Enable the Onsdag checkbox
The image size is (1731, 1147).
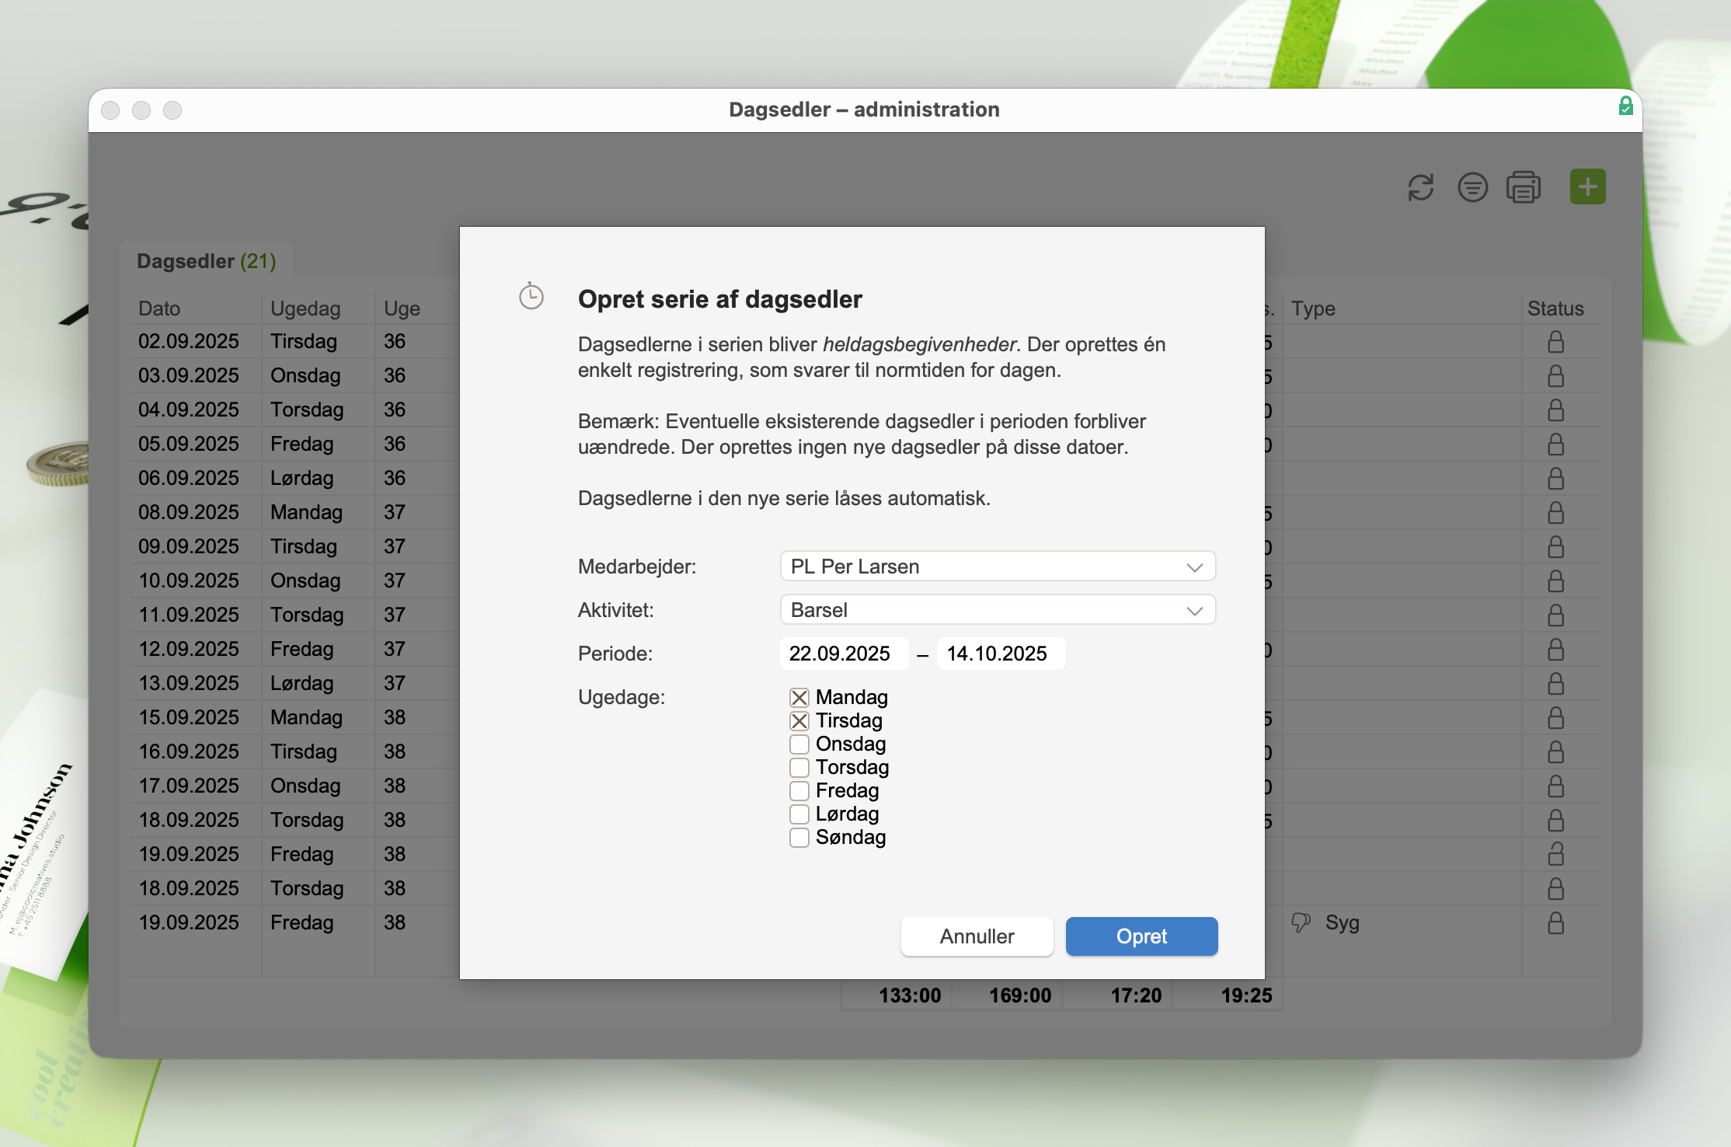tap(799, 744)
